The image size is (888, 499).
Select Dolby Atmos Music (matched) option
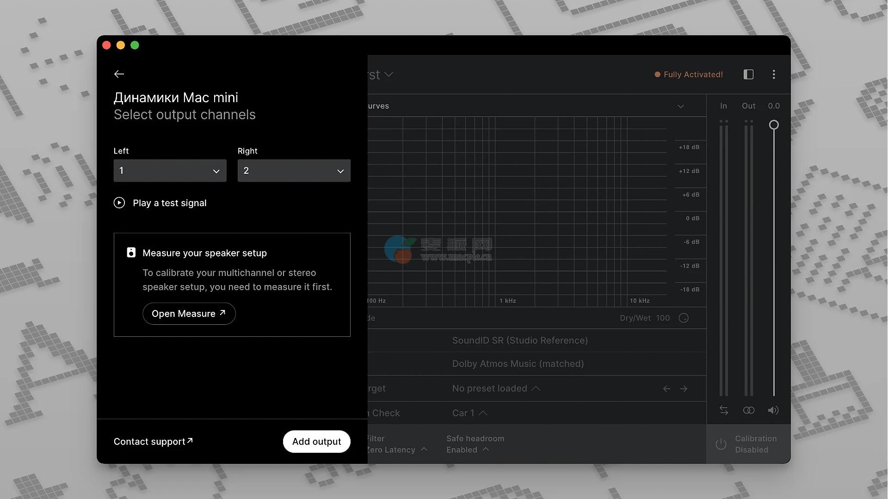[518, 364]
